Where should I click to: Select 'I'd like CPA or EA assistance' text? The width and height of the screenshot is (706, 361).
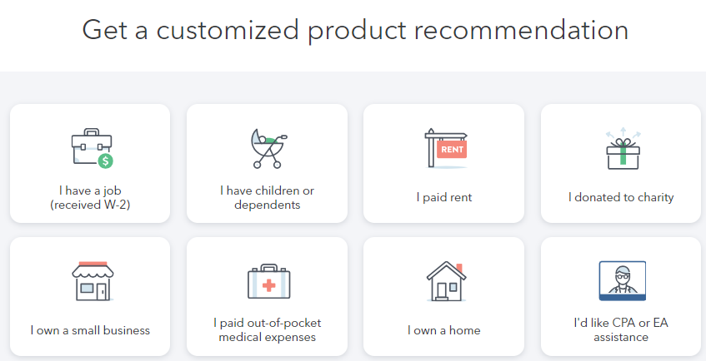click(x=621, y=329)
